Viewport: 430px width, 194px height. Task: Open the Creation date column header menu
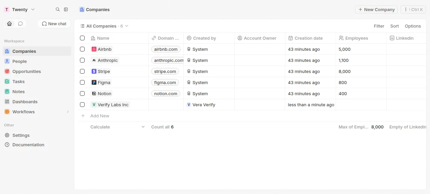click(x=310, y=38)
